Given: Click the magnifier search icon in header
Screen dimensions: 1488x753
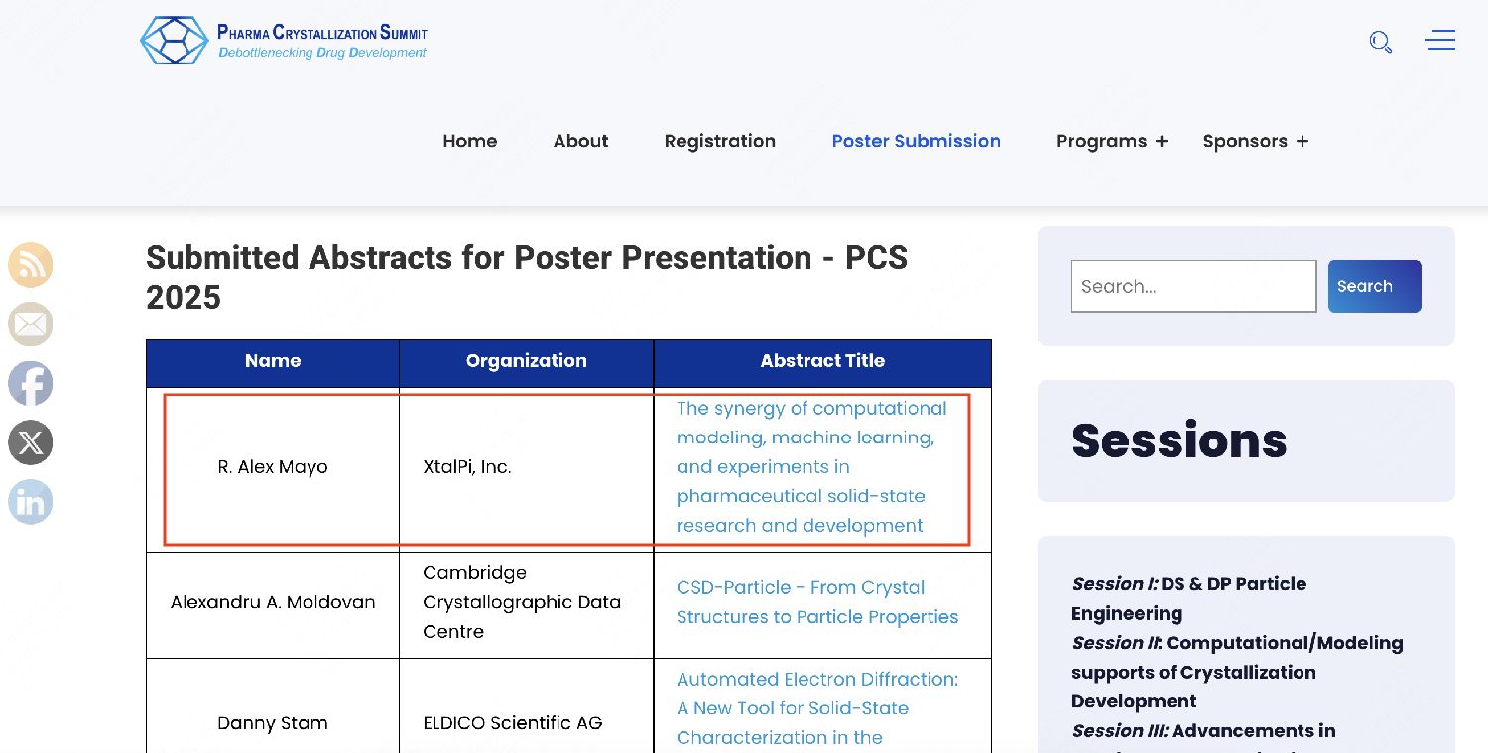Looking at the screenshot, I should [1380, 42].
